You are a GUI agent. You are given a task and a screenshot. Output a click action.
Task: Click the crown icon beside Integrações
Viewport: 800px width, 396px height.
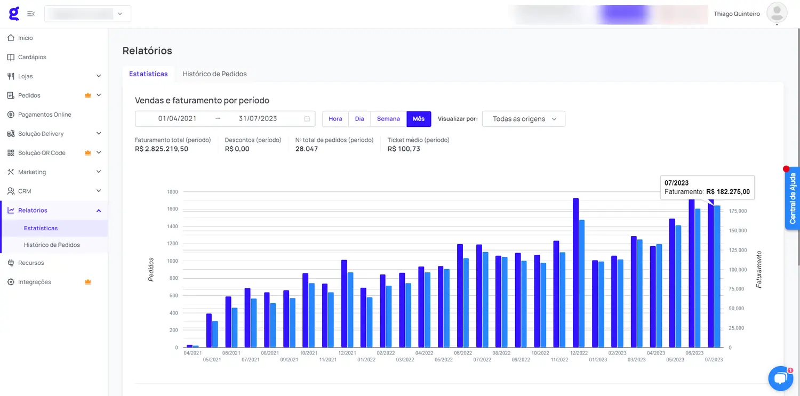tap(88, 282)
